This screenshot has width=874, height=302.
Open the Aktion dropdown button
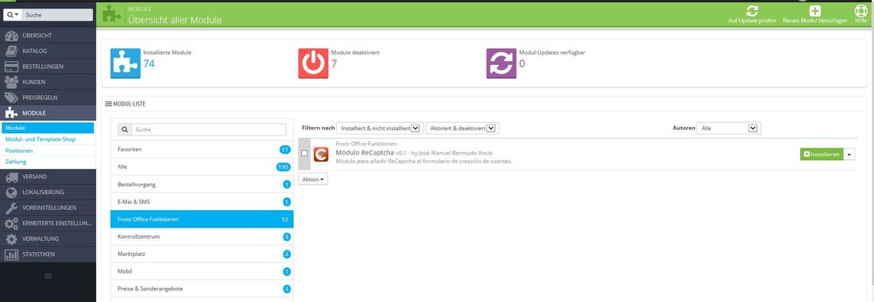313,180
